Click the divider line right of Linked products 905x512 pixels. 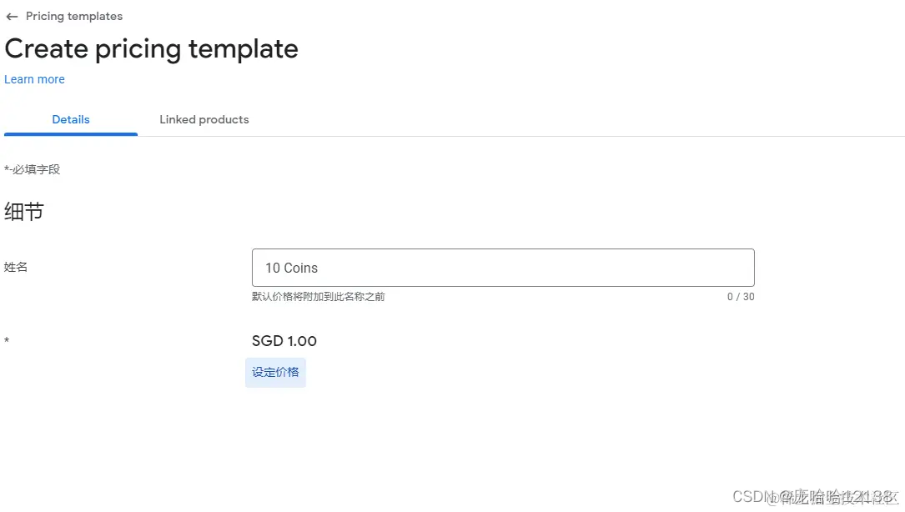tap(584, 136)
